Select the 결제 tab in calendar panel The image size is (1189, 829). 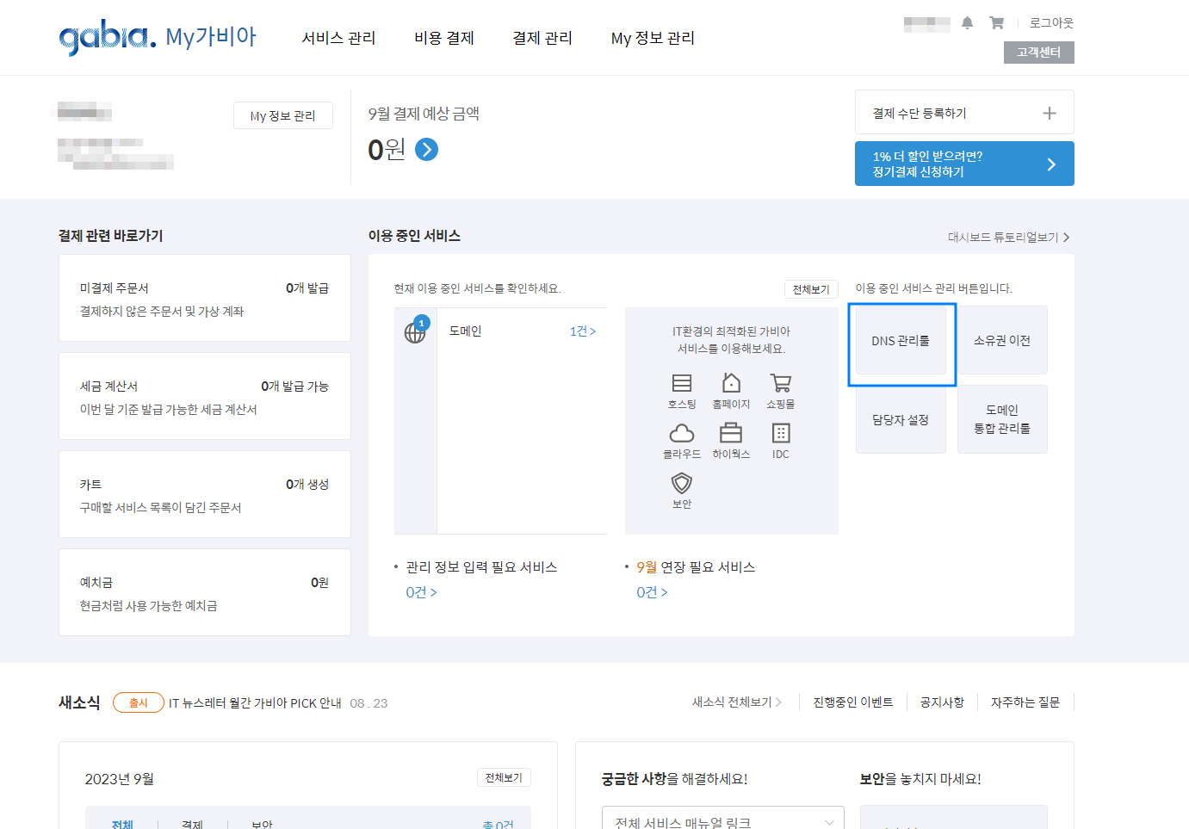tap(192, 823)
